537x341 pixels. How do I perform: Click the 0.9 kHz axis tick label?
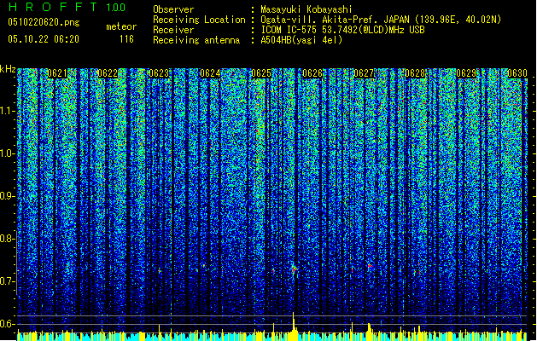pos(8,196)
